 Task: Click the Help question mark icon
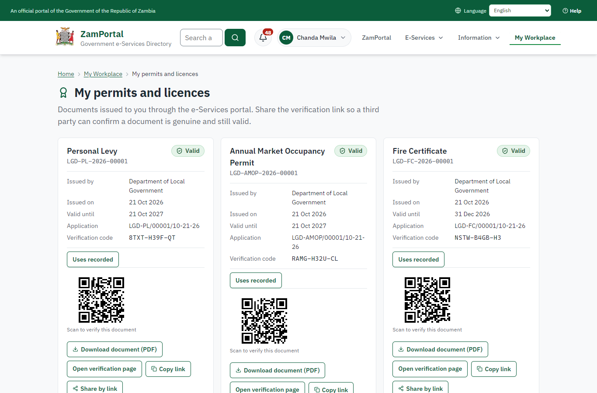click(x=565, y=10)
